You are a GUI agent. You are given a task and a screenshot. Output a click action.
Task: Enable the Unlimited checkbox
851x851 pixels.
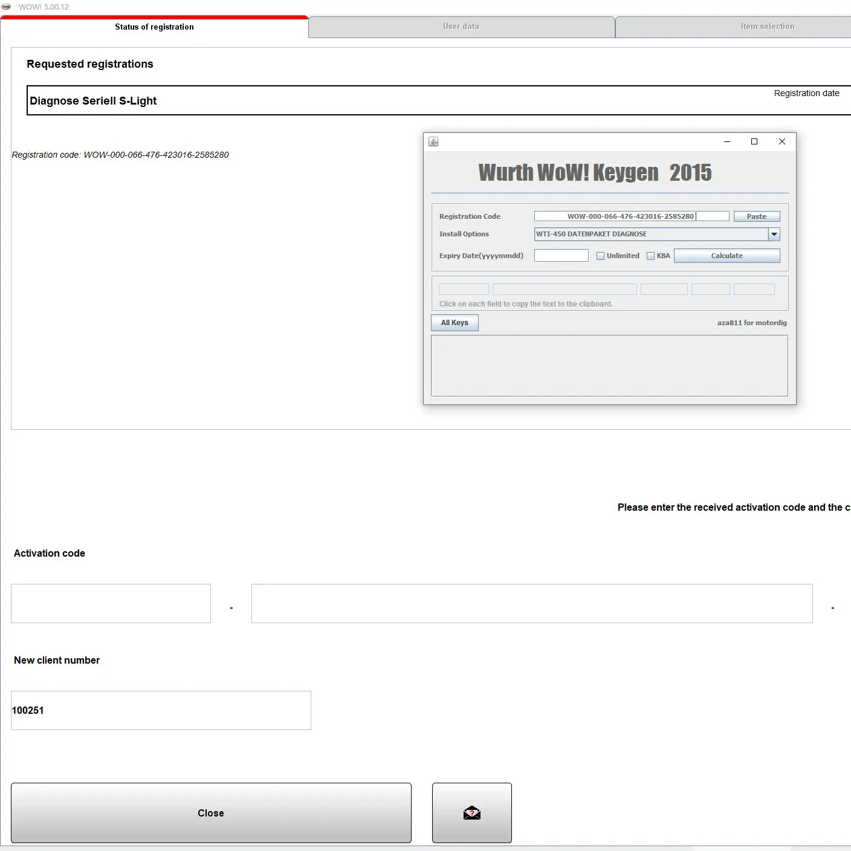600,256
